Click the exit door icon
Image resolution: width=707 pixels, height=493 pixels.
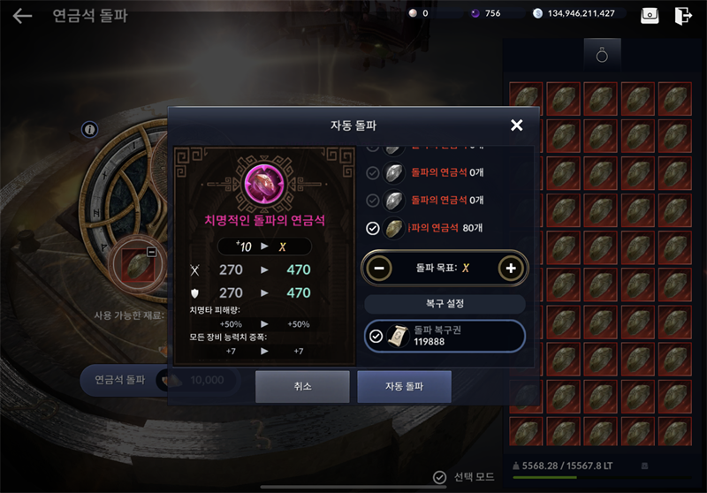[x=682, y=15]
